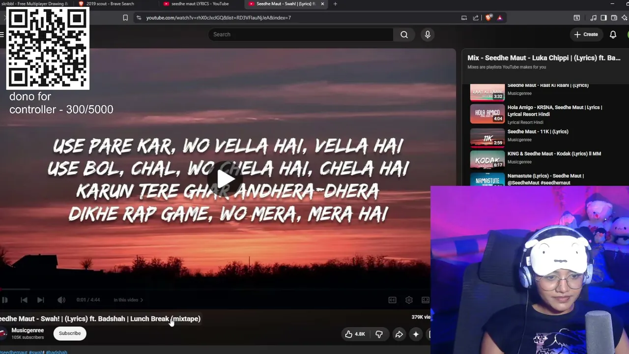Toggle the Brave sidebar panel
Viewport: 629px width, 354px height.
point(603,18)
